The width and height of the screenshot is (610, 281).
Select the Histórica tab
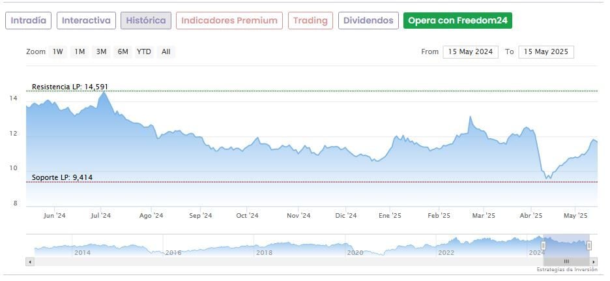(x=146, y=20)
